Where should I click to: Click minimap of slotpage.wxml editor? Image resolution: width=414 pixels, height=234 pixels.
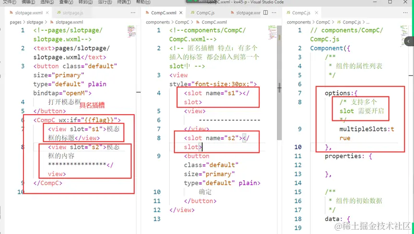[x=131, y=31]
